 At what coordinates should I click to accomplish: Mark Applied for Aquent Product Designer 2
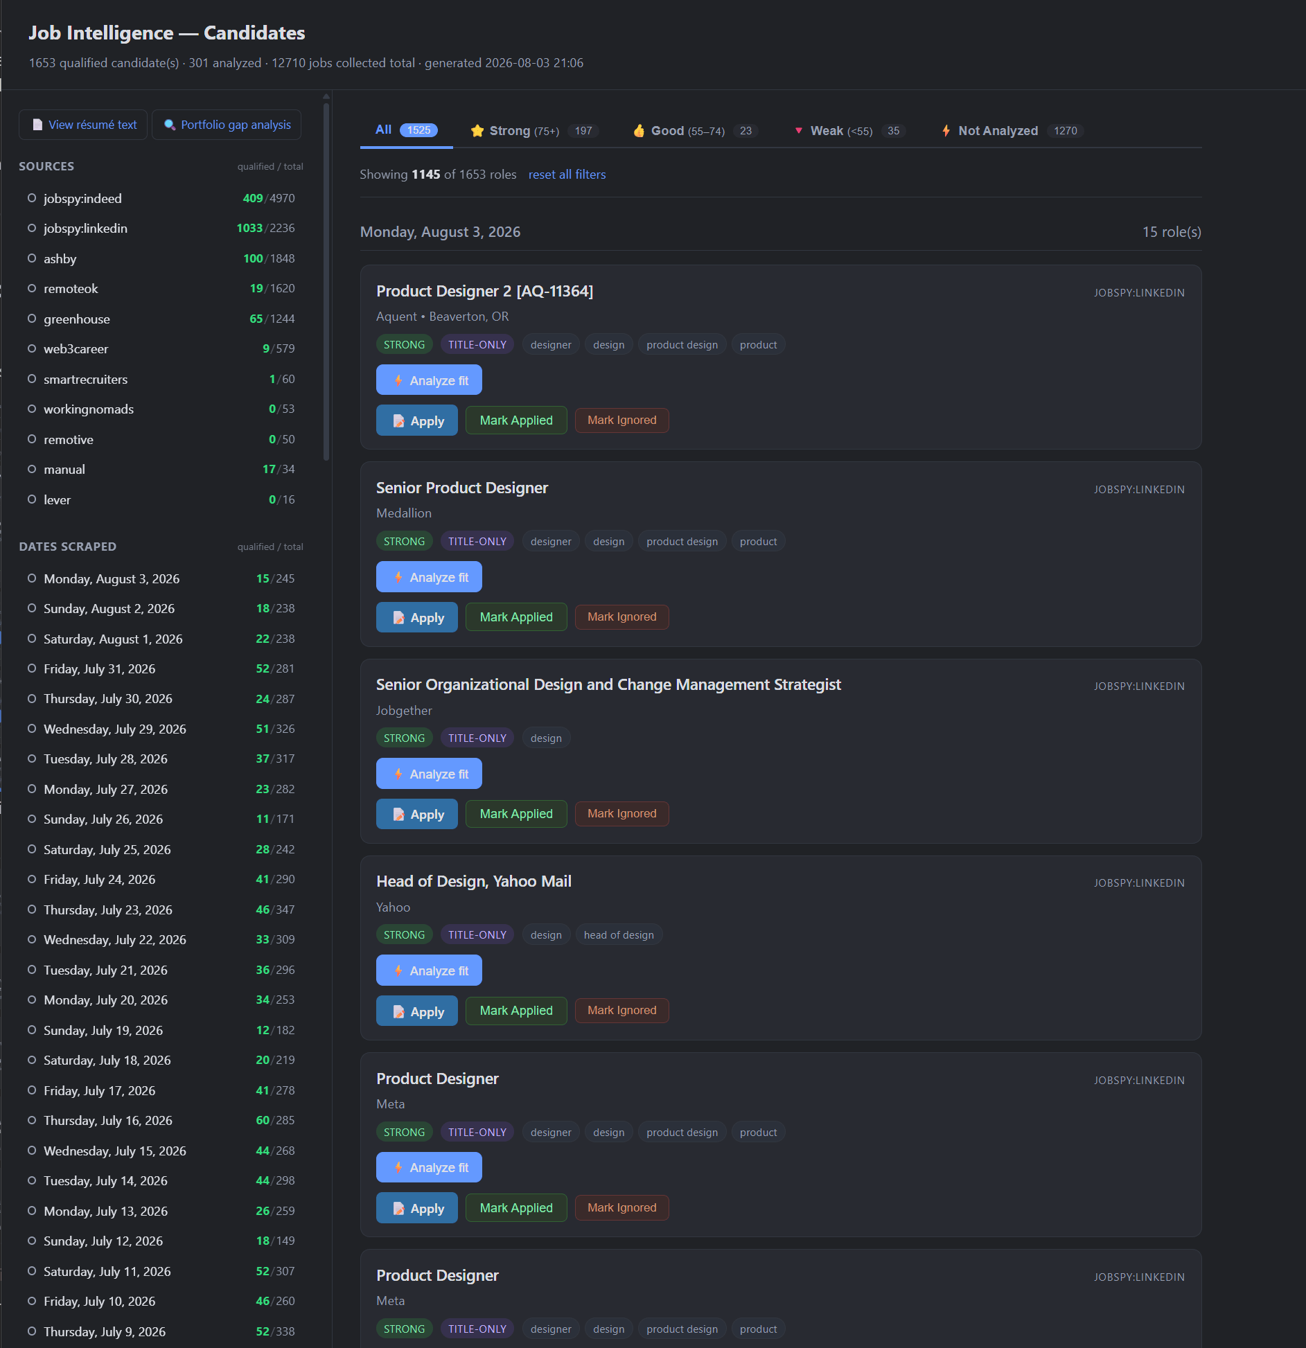(x=516, y=420)
